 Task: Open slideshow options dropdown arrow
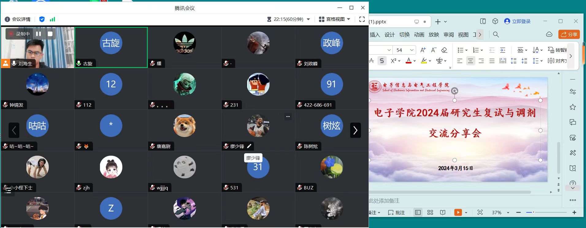[x=466, y=212]
